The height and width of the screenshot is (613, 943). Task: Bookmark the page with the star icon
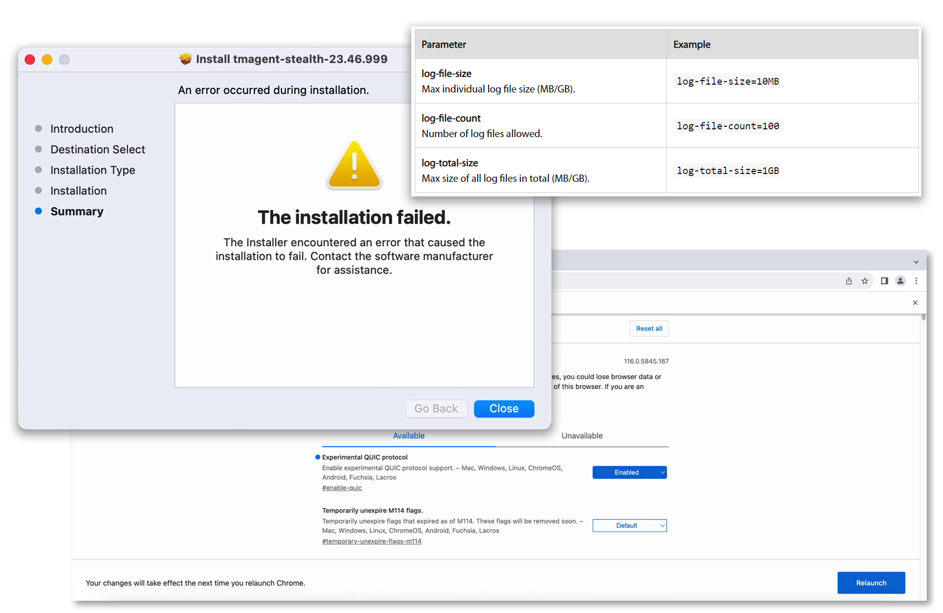pos(865,281)
